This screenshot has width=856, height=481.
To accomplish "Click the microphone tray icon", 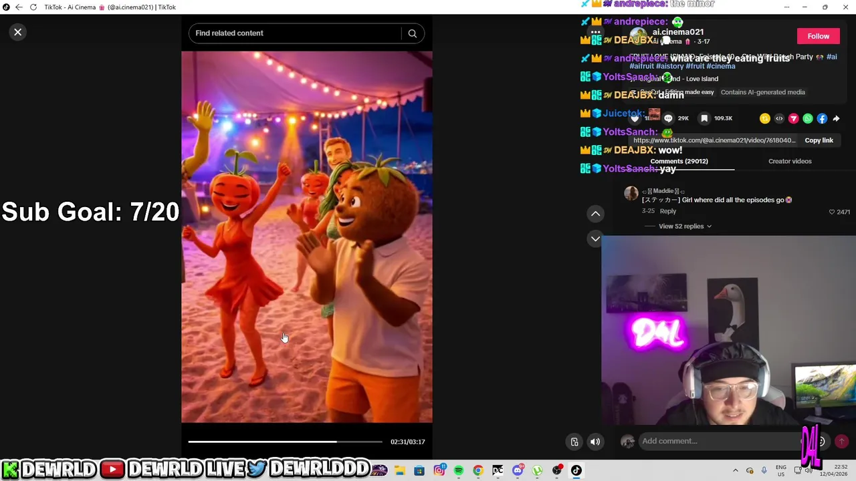I will [x=764, y=470].
